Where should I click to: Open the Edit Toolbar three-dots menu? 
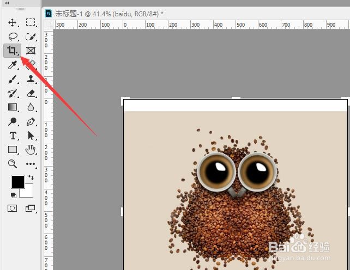pyautogui.click(x=31, y=164)
